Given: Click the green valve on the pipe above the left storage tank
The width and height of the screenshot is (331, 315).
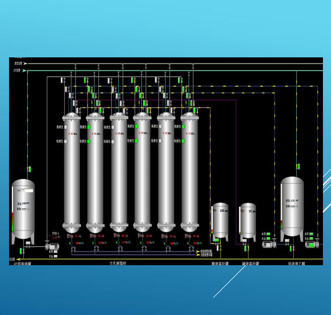Looking at the screenshot, I should tap(29, 169).
